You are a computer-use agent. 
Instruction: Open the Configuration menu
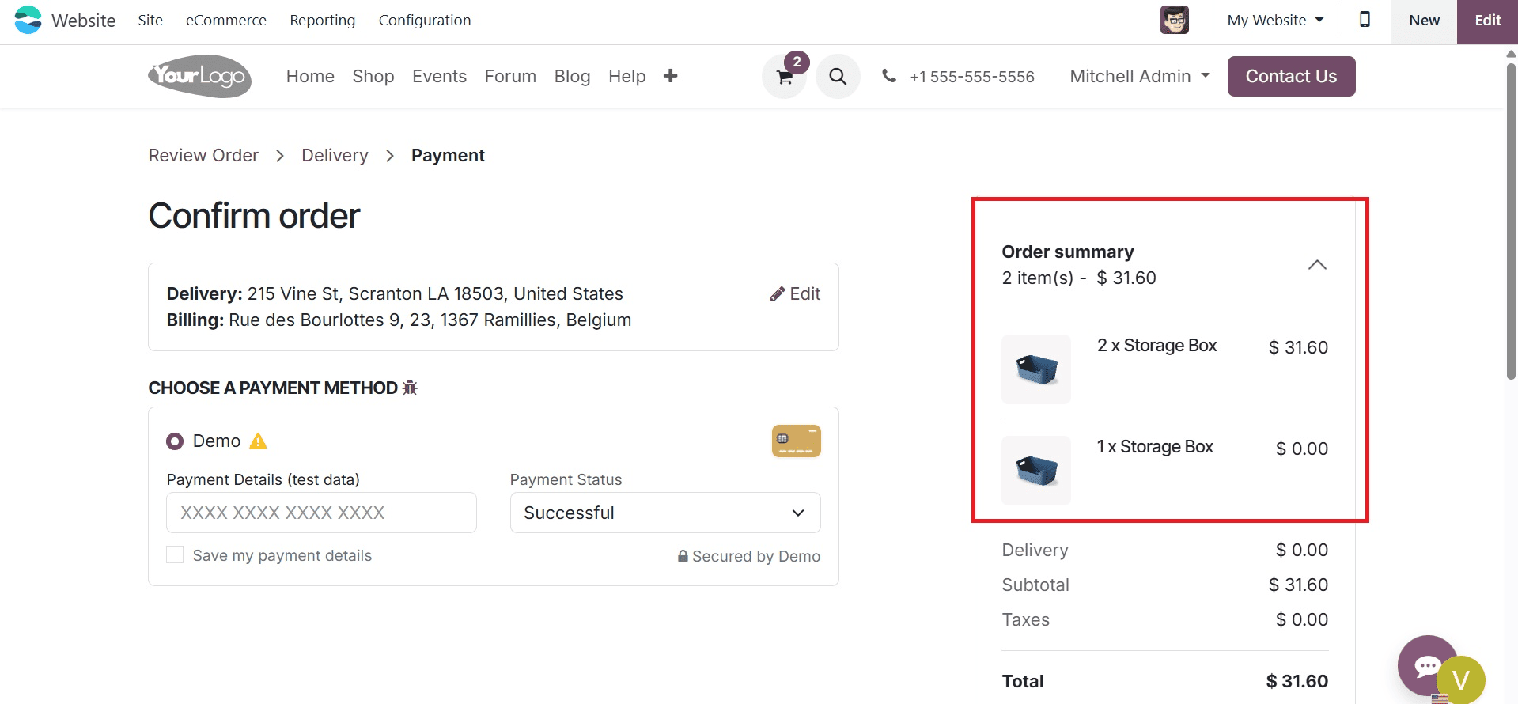point(425,20)
